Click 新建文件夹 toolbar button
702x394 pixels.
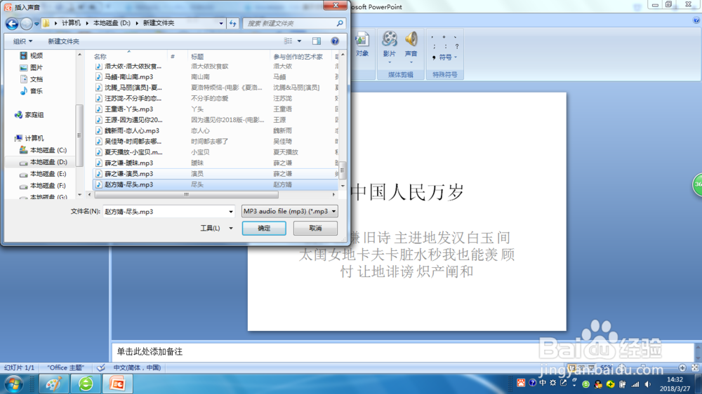tap(64, 41)
